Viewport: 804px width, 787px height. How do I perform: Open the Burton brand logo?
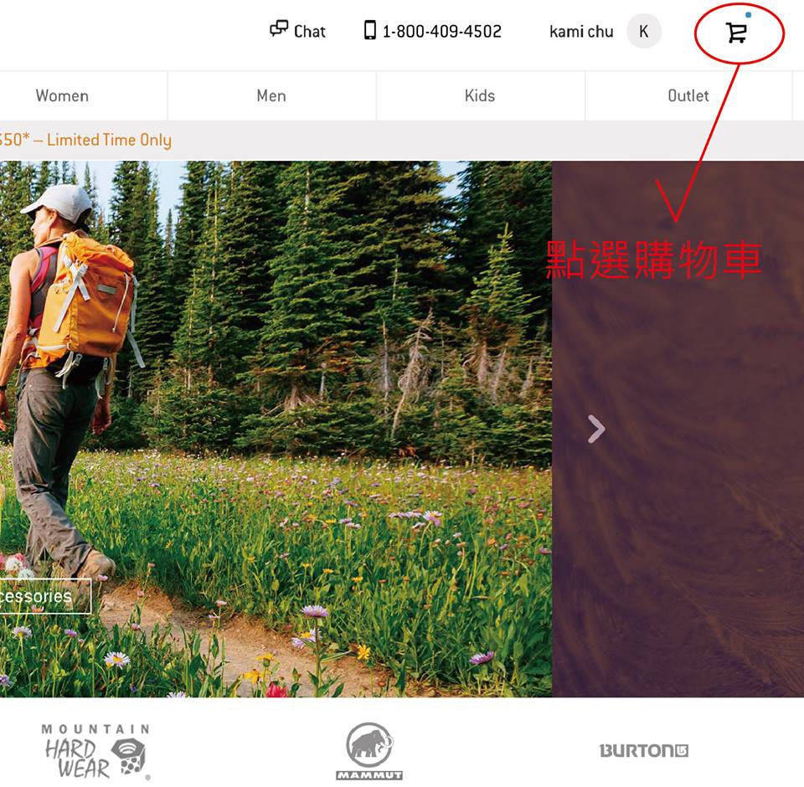point(644,751)
